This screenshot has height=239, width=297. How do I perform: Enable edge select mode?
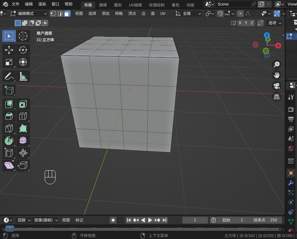click(60, 14)
